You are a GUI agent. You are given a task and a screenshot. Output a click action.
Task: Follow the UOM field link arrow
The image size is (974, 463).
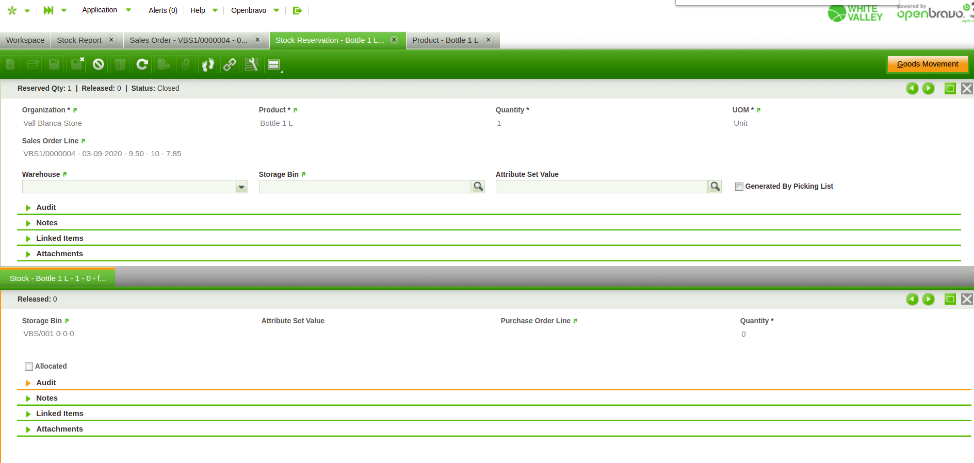click(758, 110)
